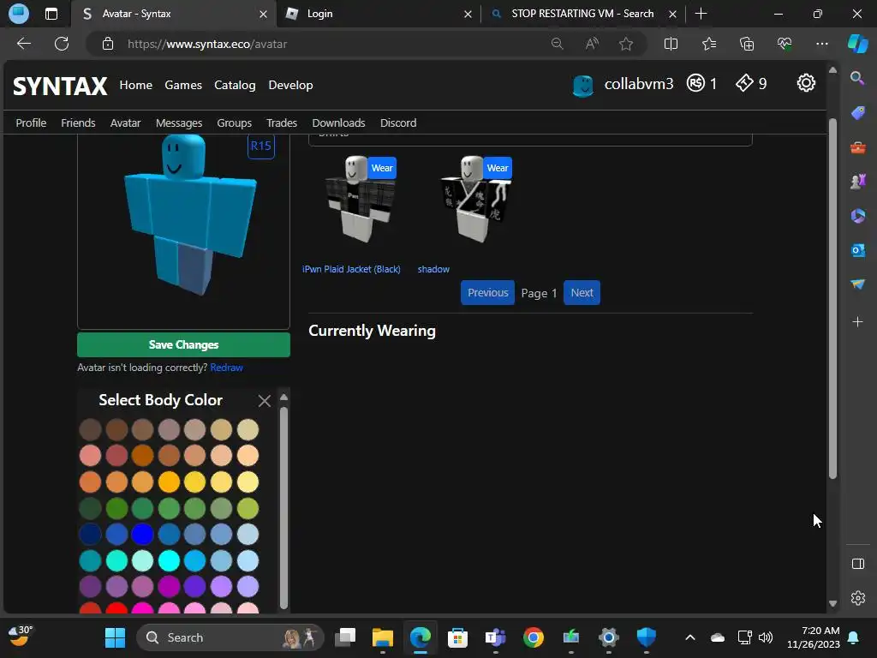Open Collections icon in Edge toolbar
The image size is (877, 658).
pos(747,44)
